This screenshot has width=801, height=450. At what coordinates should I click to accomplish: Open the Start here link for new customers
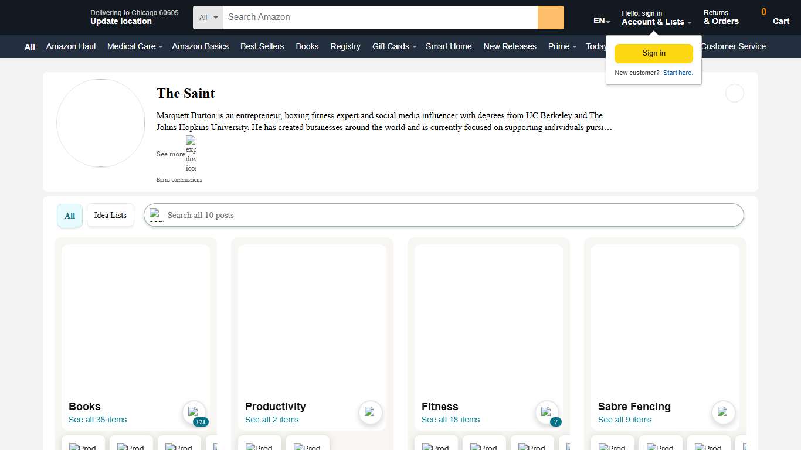coord(678,73)
